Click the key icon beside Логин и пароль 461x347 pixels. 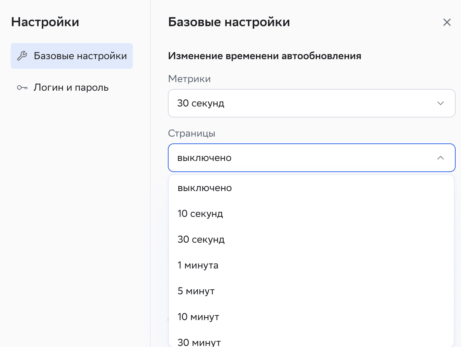click(22, 88)
